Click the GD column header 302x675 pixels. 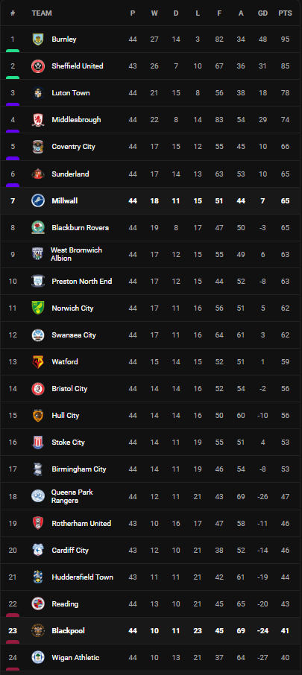[x=262, y=13]
